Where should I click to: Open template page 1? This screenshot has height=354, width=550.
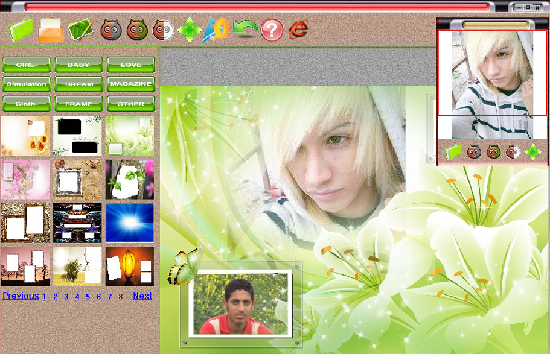click(44, 297)
